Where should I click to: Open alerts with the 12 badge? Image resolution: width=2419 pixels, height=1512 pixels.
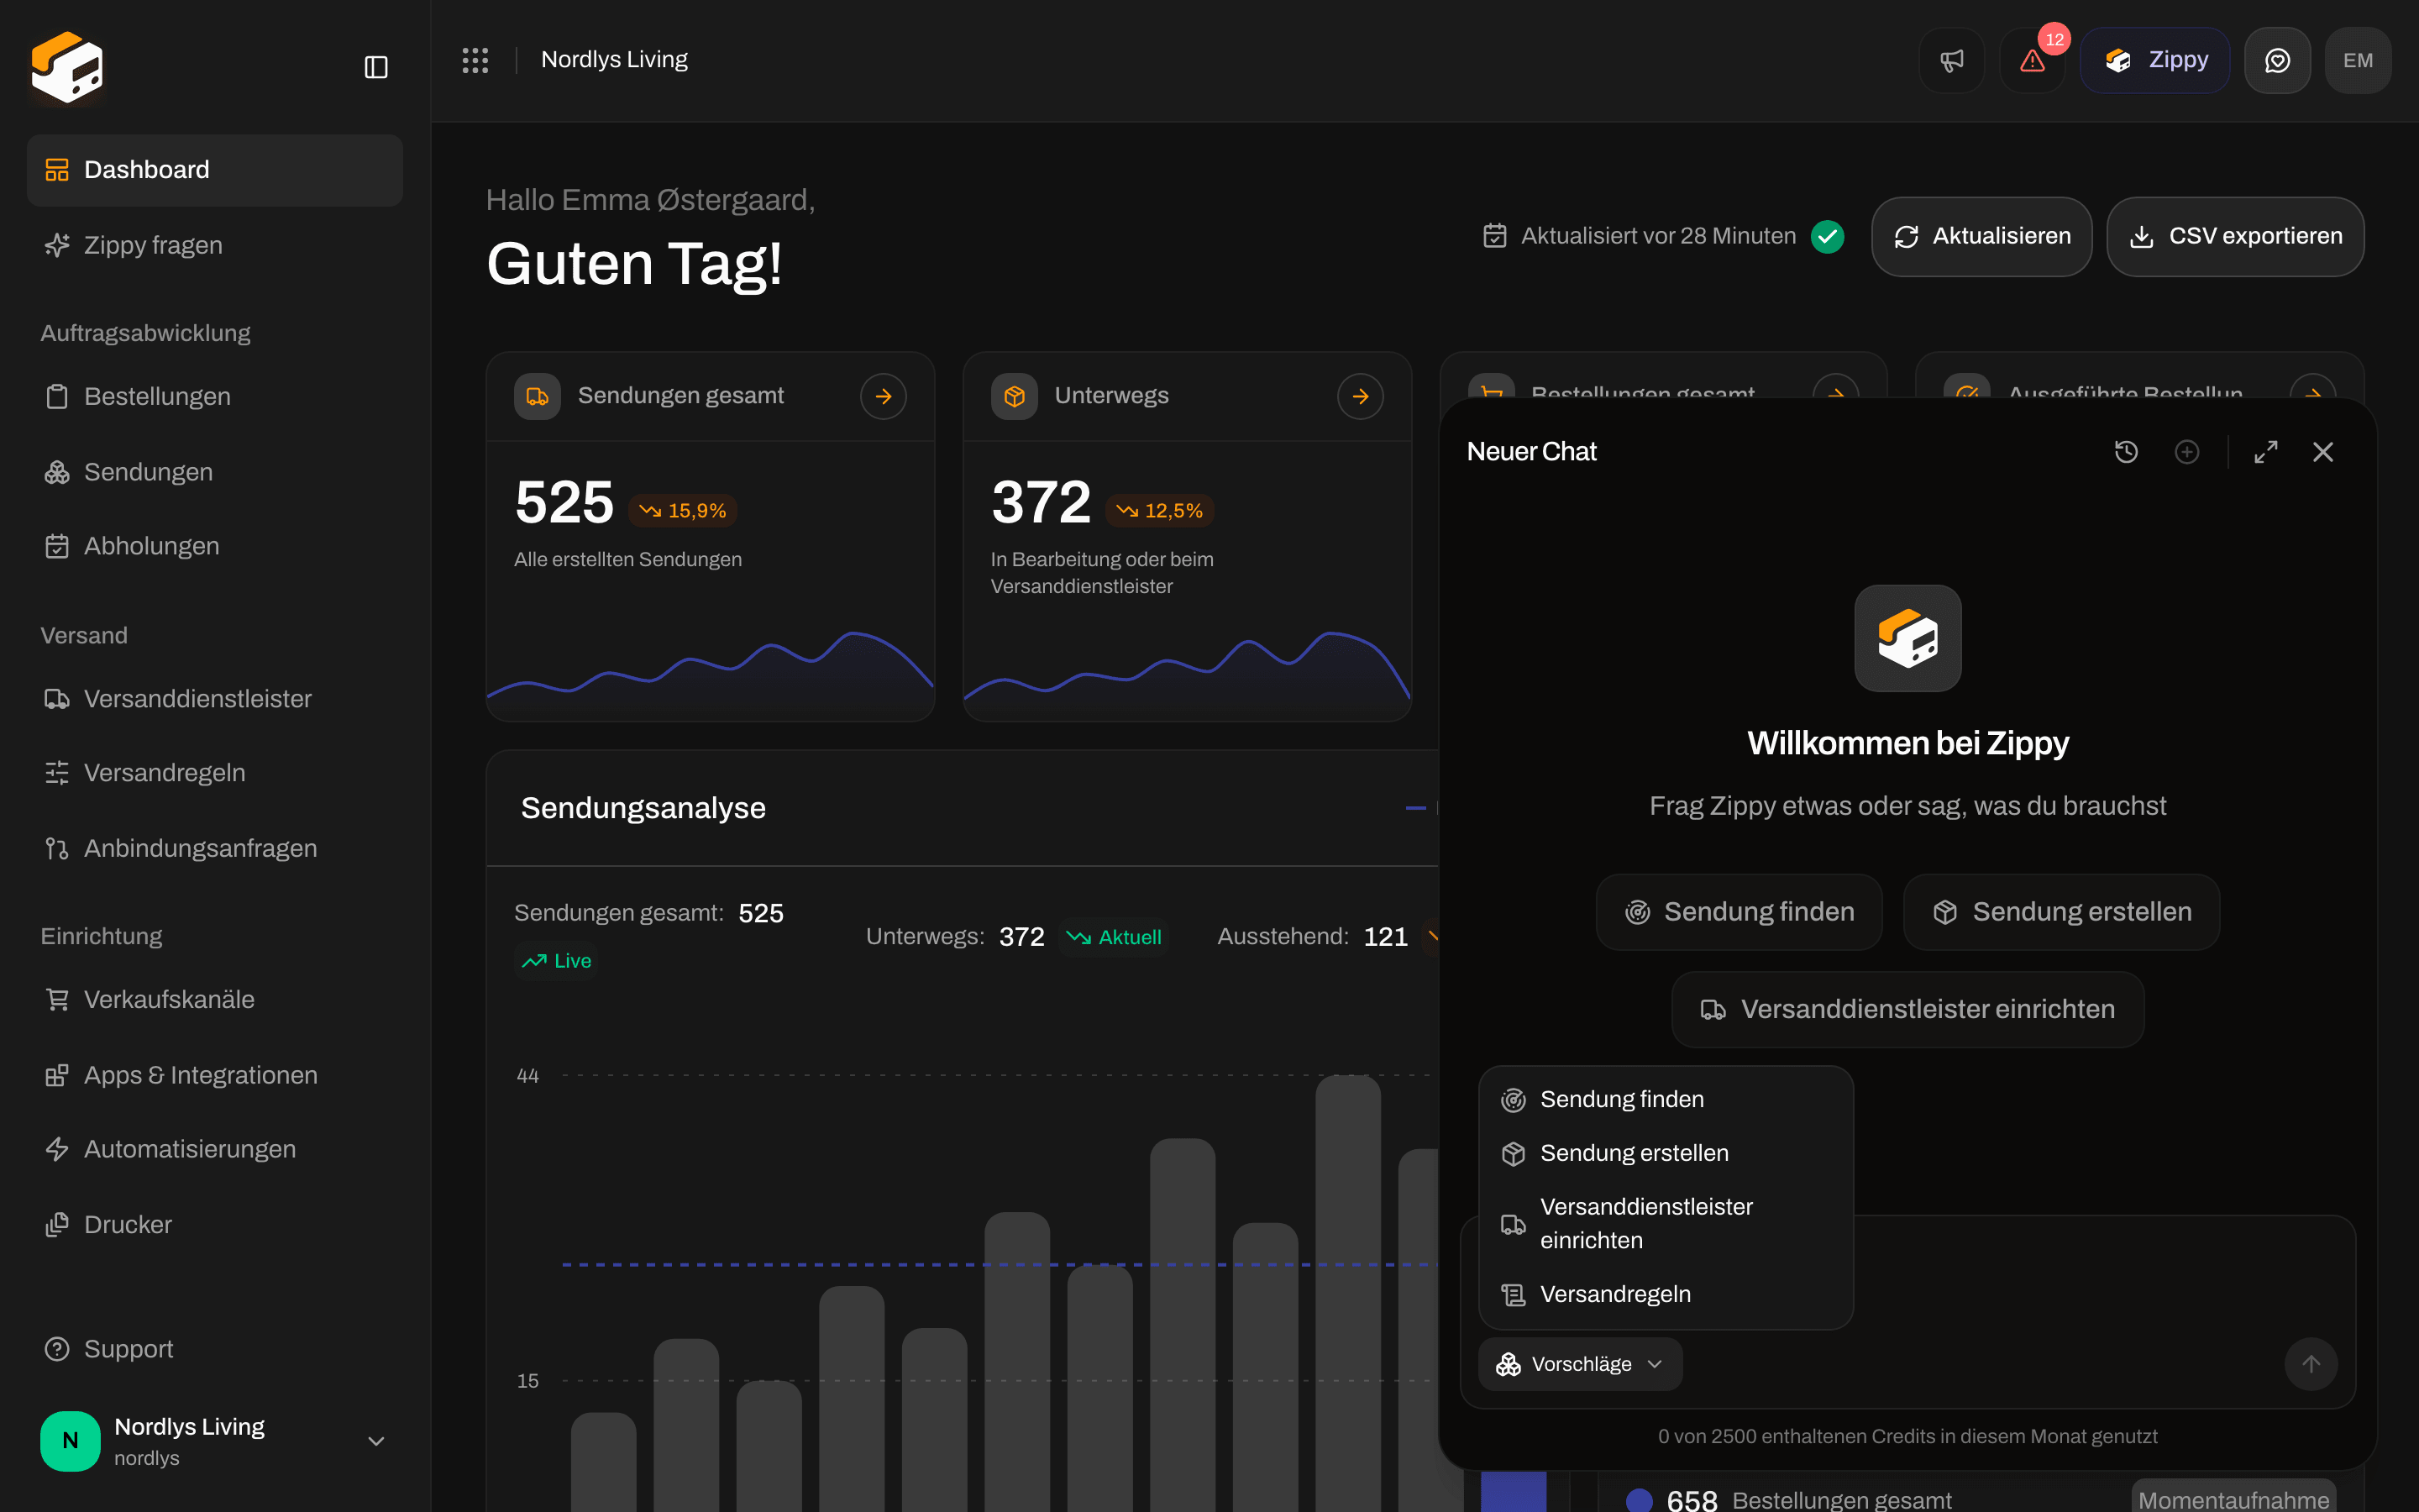[2032, 60]
